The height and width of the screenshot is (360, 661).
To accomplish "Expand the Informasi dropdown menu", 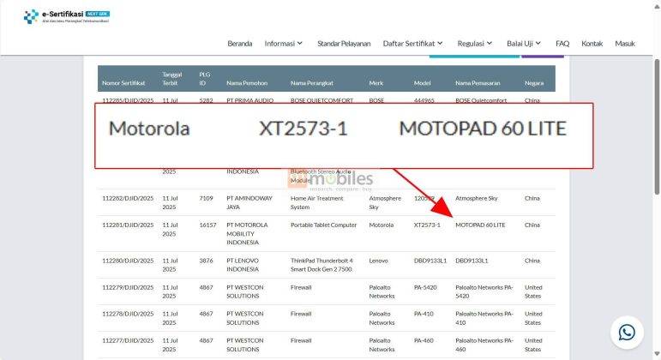I will point(283,44).
